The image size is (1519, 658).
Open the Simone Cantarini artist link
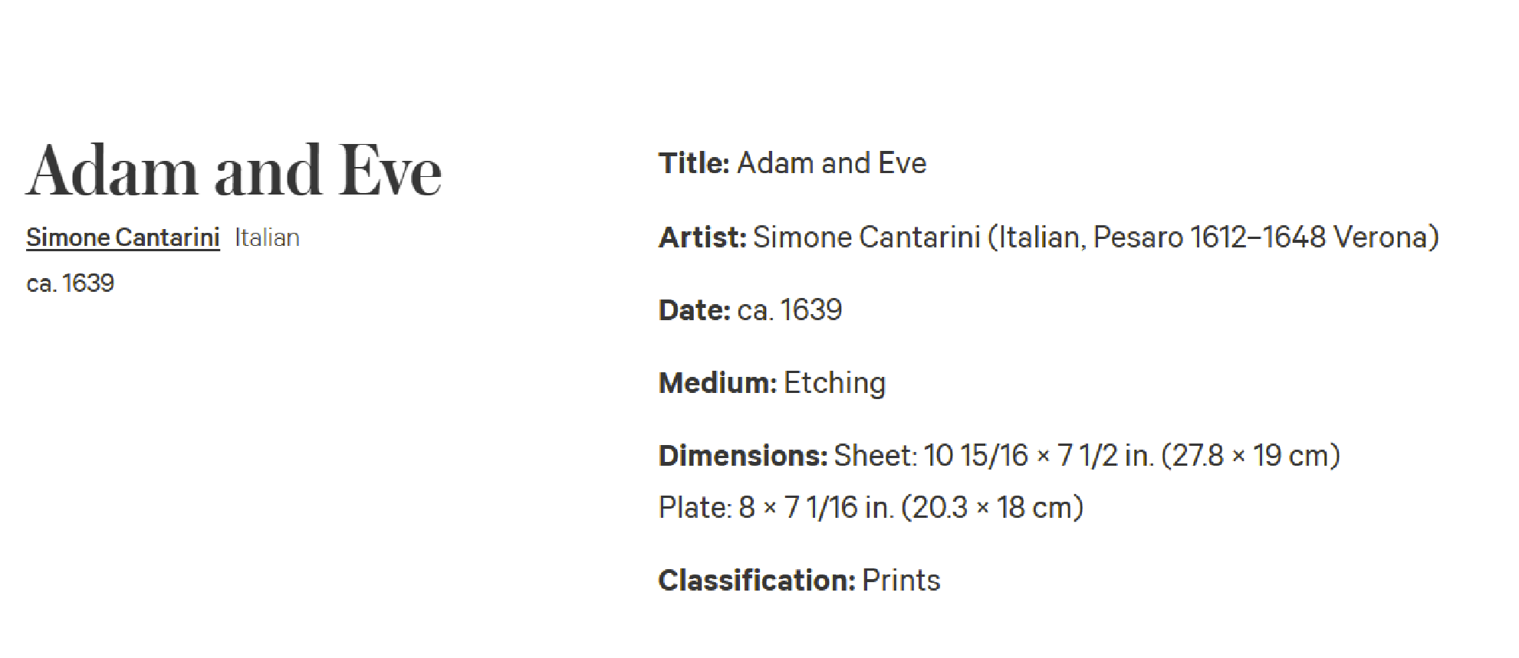coord(123,237)
